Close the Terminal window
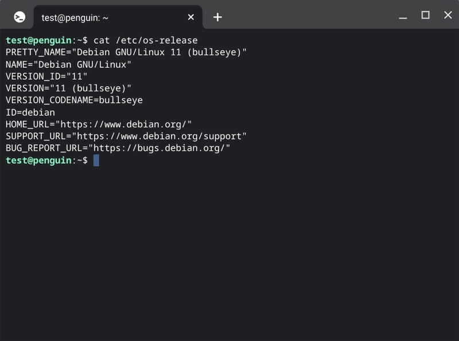This screenshot has width=459, height=341. pos(448,15)
